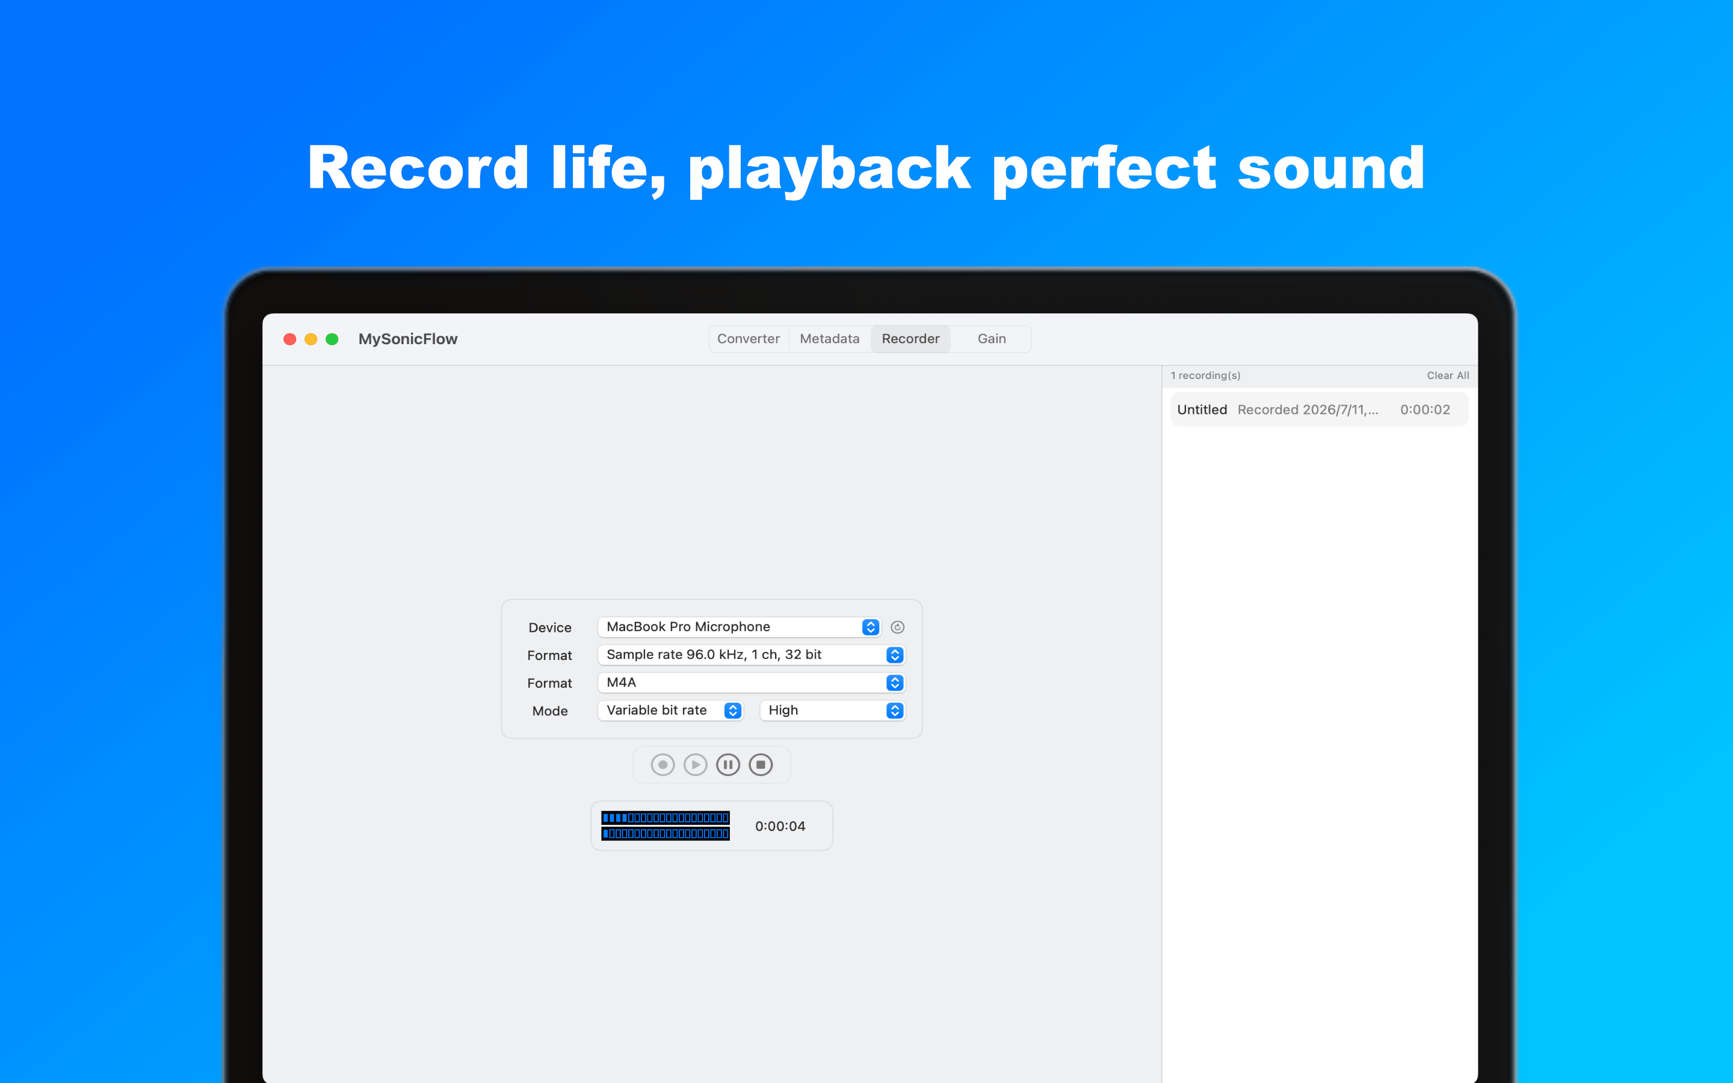Screen dimensions: 1733x1083
Task: Open the Device dropdown (MacBook Pro Microphone)
Action: (739, 627)
